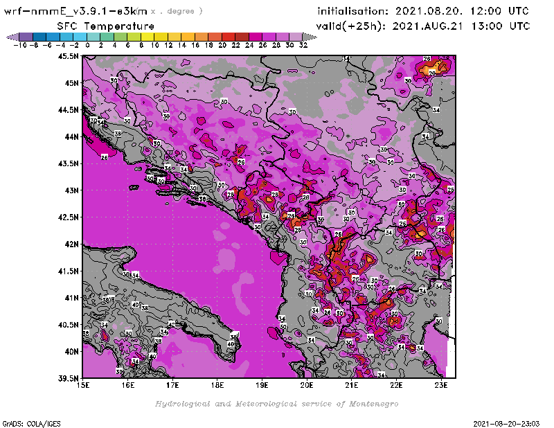The width and height of the screenshot is (554, 428).
Task: Select the dark red swatch between 22 and 24
Action: click(242, 37)
